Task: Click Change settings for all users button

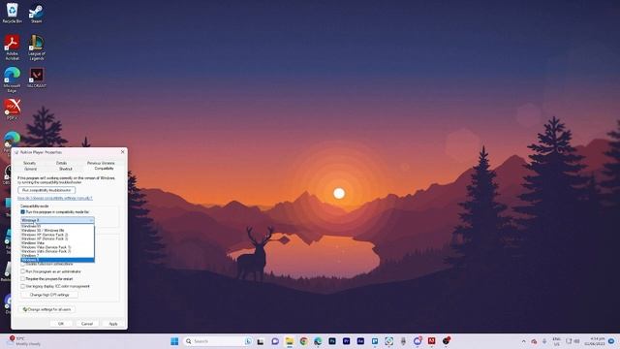Action: pyautogui.click(x=47, y=309)
